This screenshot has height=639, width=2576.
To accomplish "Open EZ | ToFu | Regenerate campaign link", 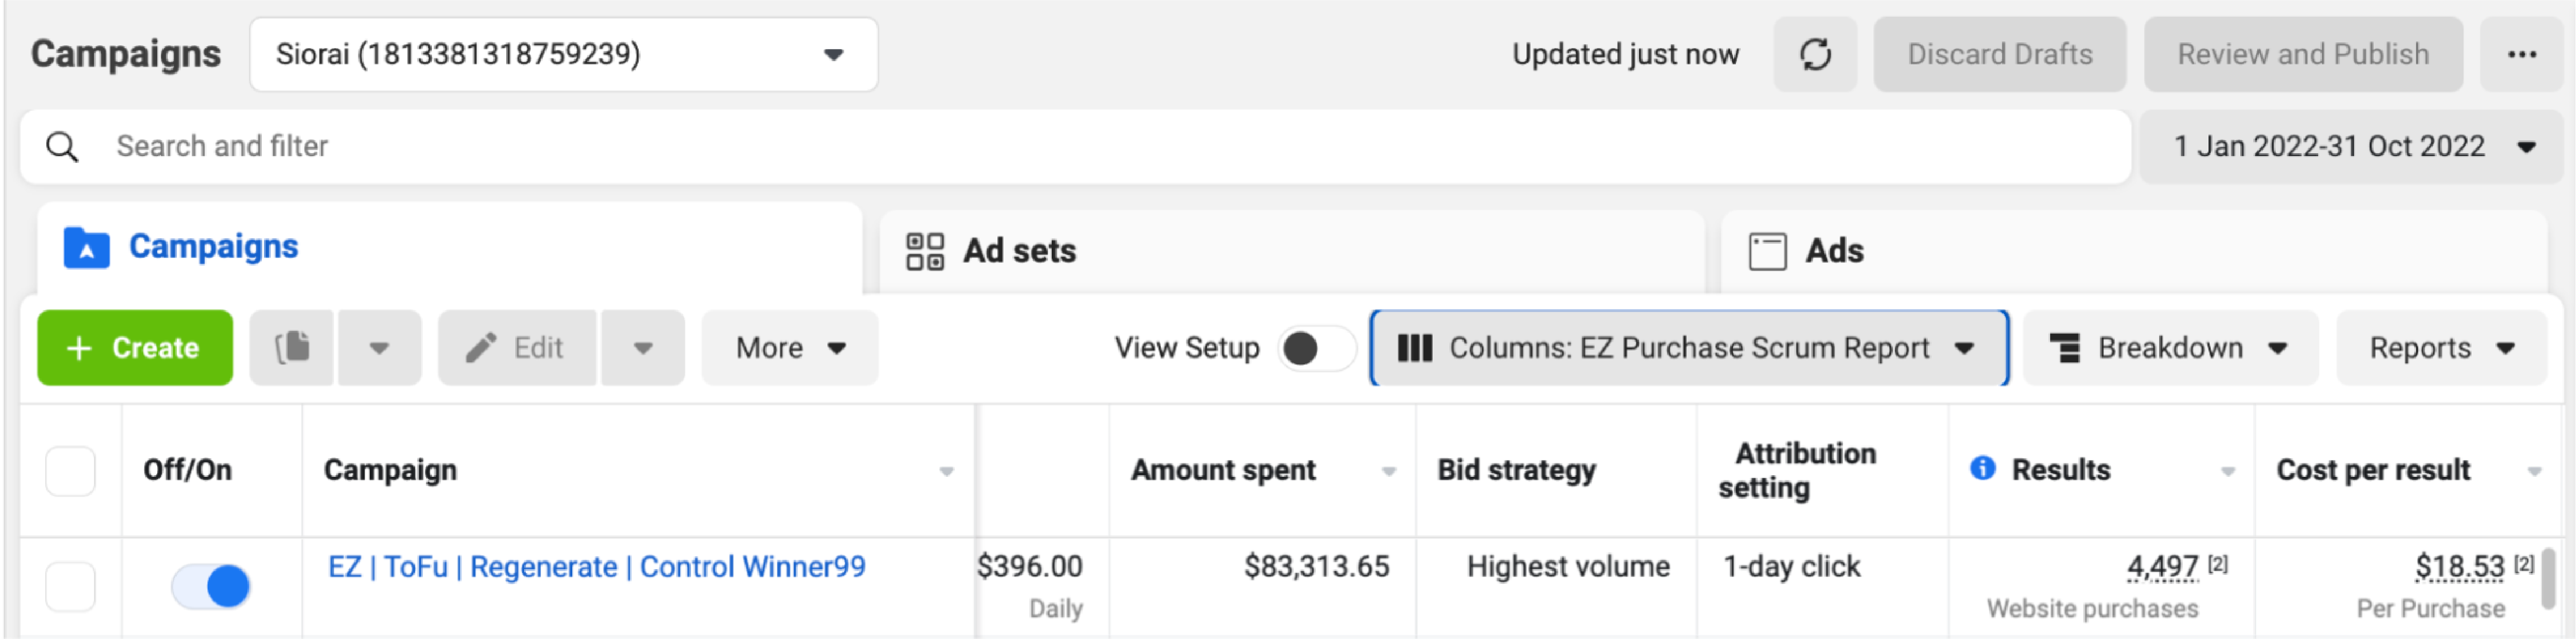I will [596, 567].
